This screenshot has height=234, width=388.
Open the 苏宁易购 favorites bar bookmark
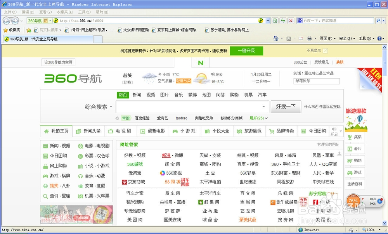(x=229, y=30)
